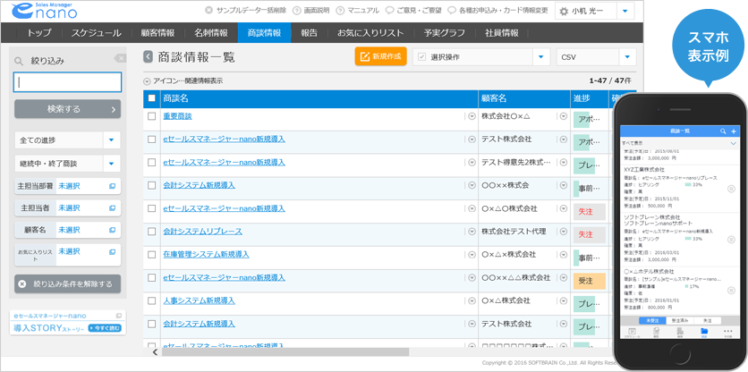Check the 在庫管理システム新規導入 row checkbox
Screen dimensions: 748x372
[152, 255]
